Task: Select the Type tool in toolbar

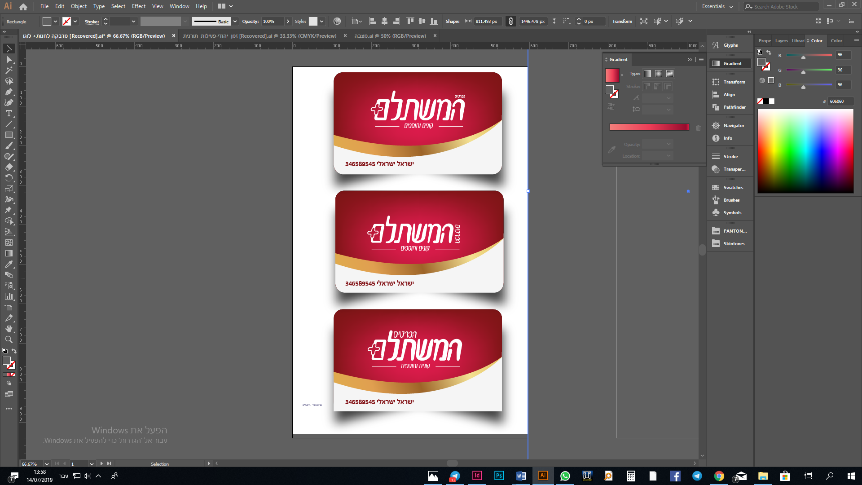Action: [x=9, y=114]
